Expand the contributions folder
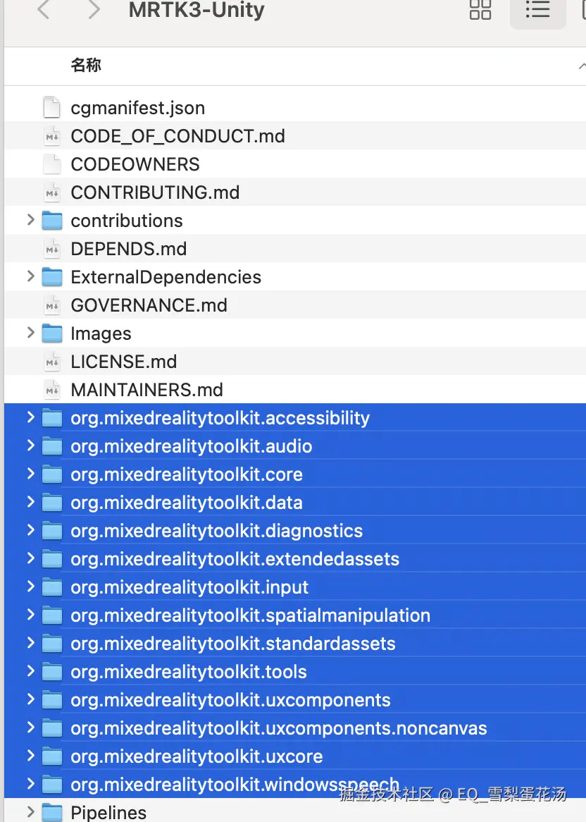This screenshot has width=586, height=822. click(30, 220)
